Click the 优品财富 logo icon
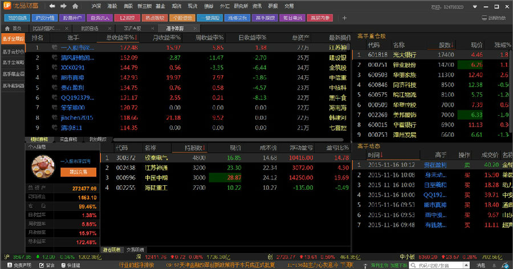This screenshot has height=269, width=513. coord(8,7)
